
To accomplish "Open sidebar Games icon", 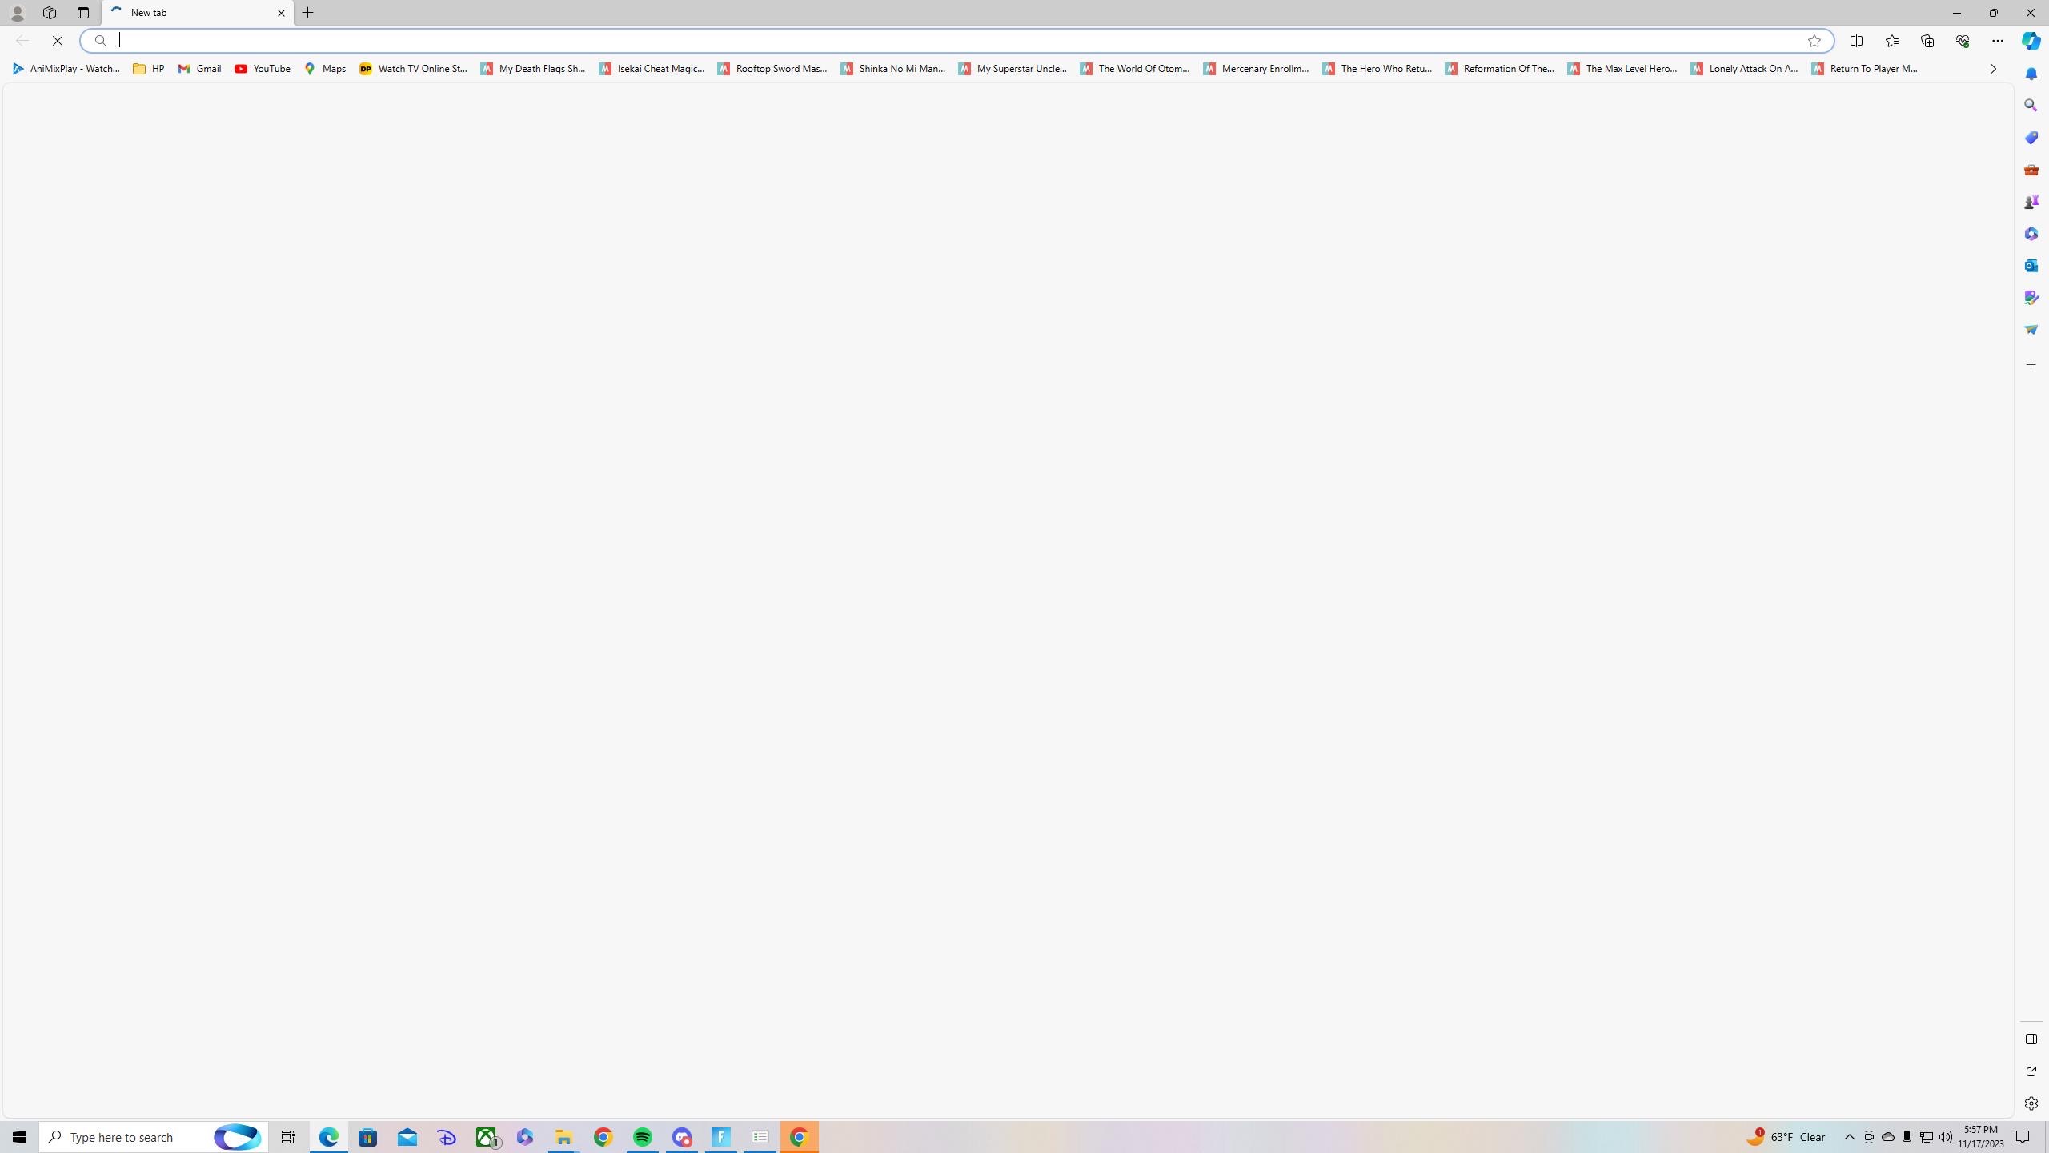I will point(2031,202).
